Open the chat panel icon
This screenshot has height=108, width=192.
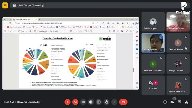pyautogui.click(x=179, y=102)
